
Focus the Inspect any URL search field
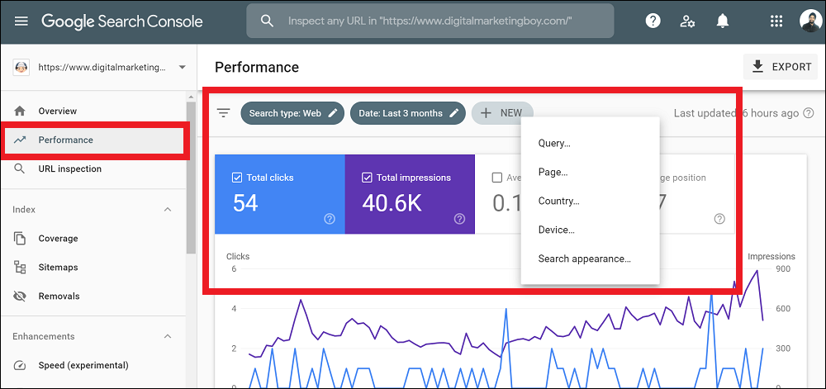[430, 21]
